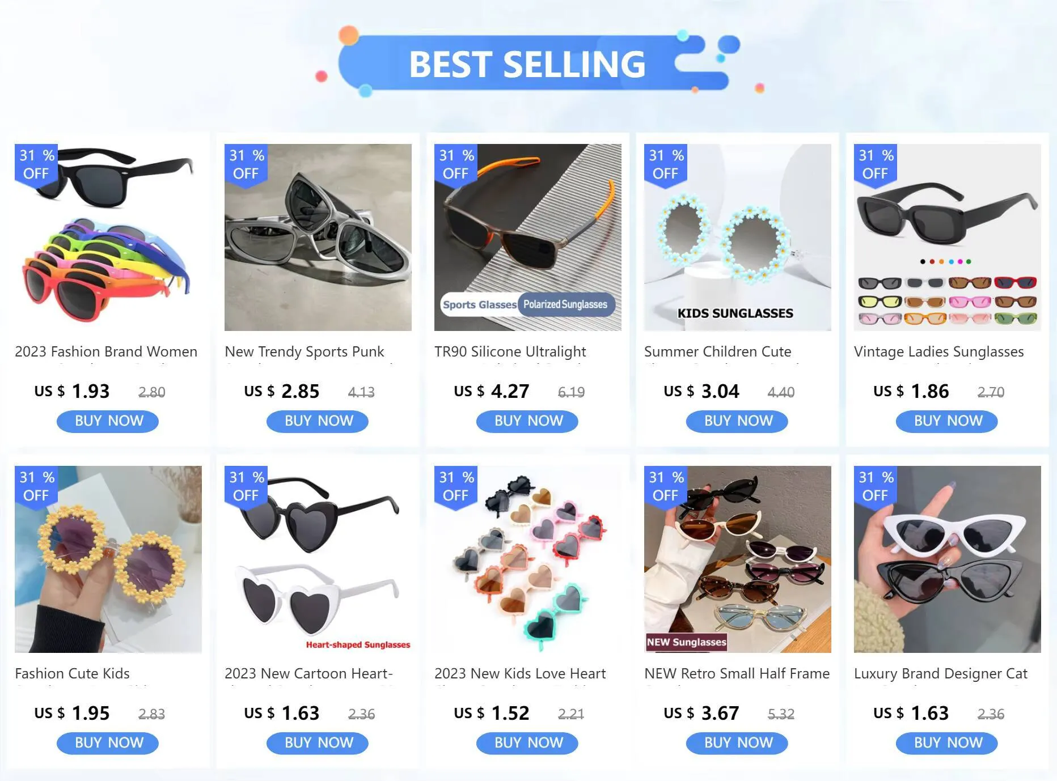Click the BEST SELLING banner

[x=527, y=63]
